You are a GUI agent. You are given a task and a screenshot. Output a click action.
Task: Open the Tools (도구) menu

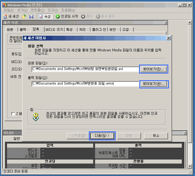click(x=53, y=10)
